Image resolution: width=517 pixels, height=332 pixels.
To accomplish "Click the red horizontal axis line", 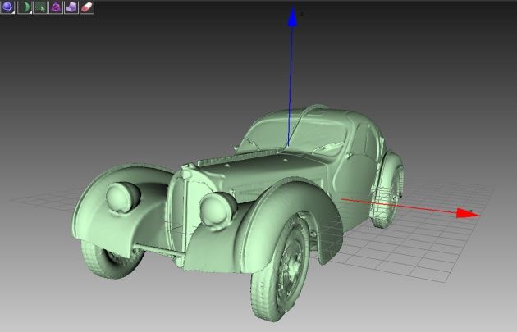I will tap(399, 206).
